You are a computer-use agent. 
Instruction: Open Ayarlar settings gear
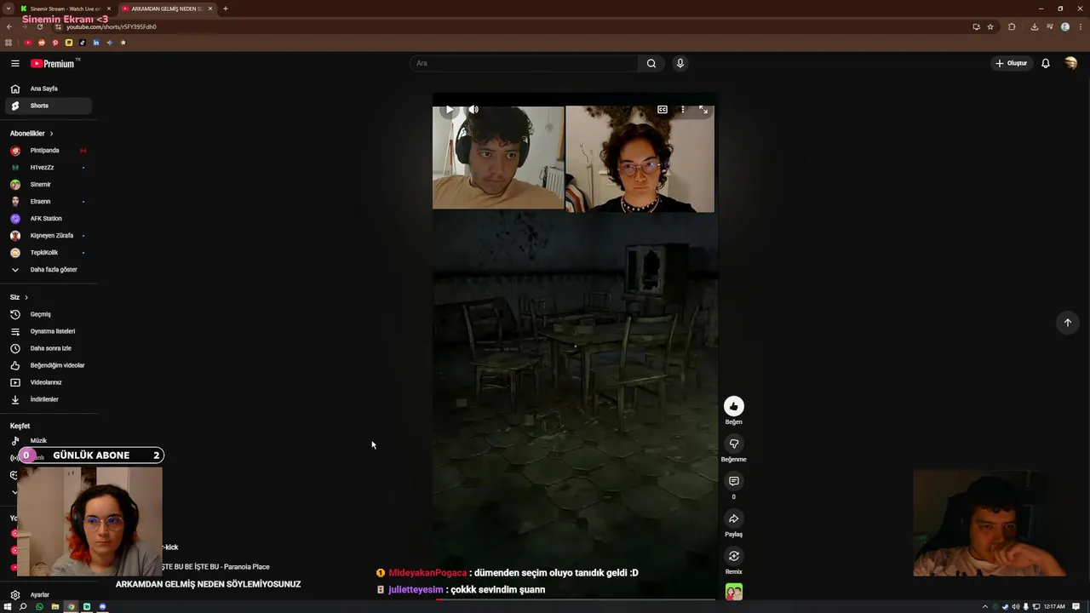point(14,595)
